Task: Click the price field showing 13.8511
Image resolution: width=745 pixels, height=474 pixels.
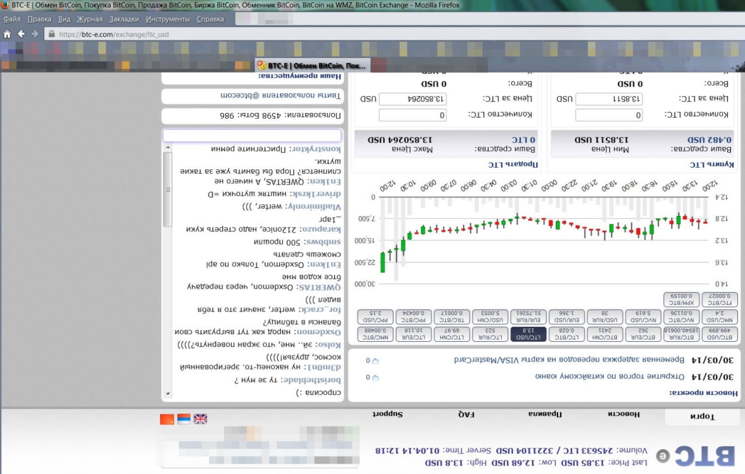Action: [609, 99]
